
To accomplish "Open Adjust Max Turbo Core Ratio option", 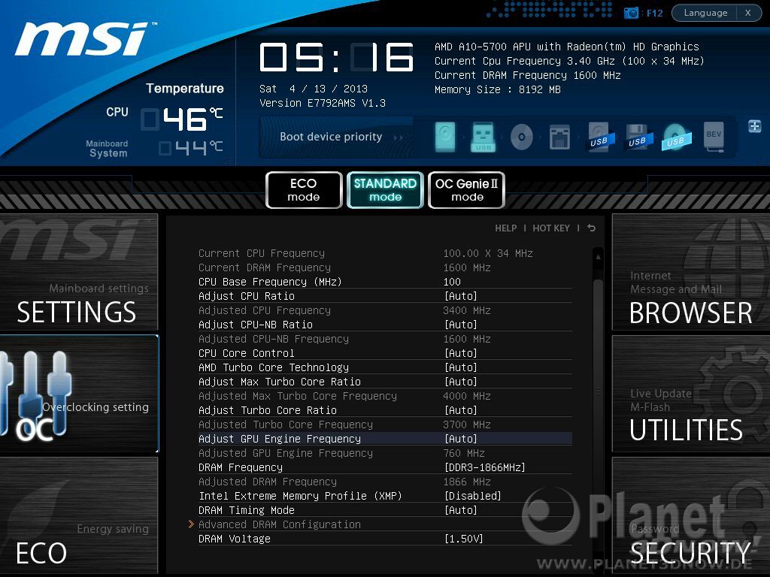I will coord(461,382).
